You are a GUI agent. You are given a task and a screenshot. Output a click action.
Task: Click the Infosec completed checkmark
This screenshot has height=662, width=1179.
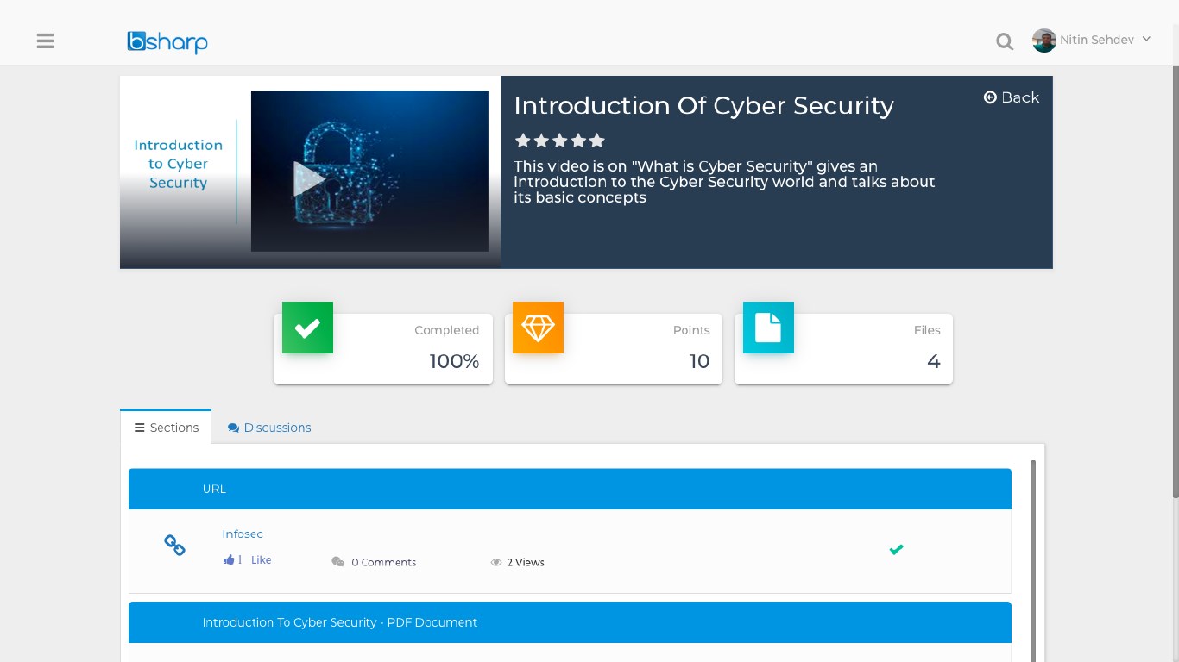[897, 549]
